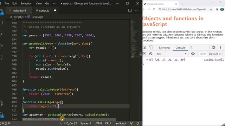Click the 'Objects and functions in JavaScript' heading
Screen dimensions: 225x126
coord(173,21)
